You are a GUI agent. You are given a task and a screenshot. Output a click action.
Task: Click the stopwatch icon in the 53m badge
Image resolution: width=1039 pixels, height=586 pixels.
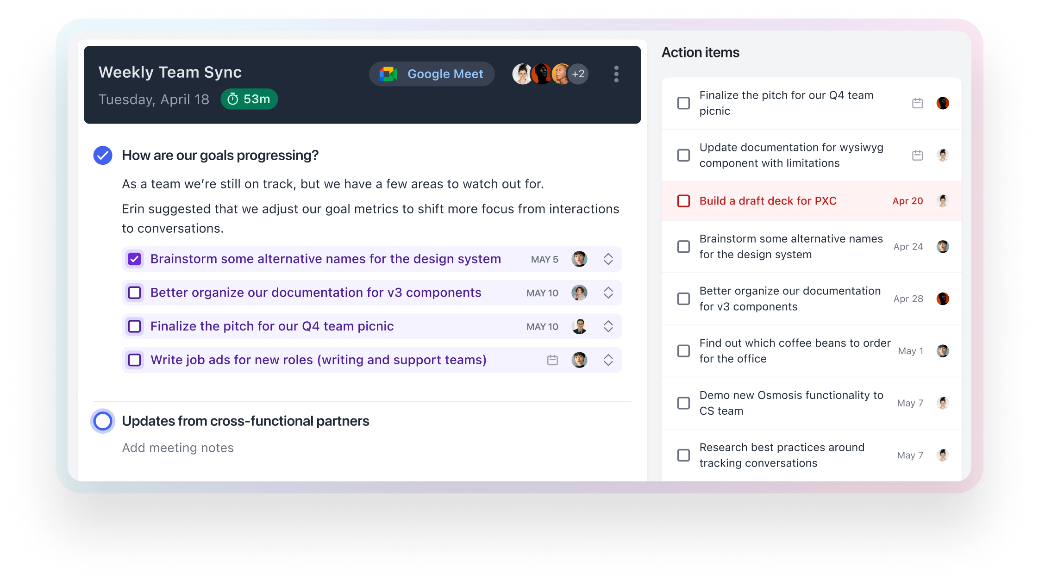pyautogui.click(x=234, y=99)
